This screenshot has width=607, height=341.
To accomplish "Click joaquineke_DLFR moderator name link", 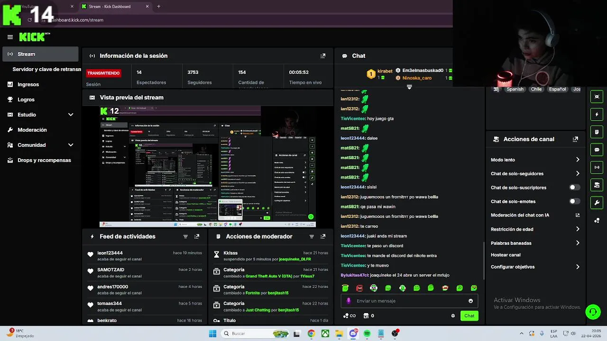I will 294,259.
